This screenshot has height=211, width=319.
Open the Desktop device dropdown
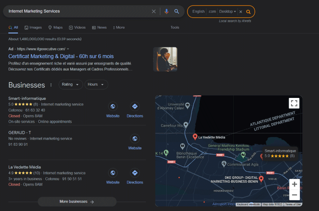pos(227,12)
